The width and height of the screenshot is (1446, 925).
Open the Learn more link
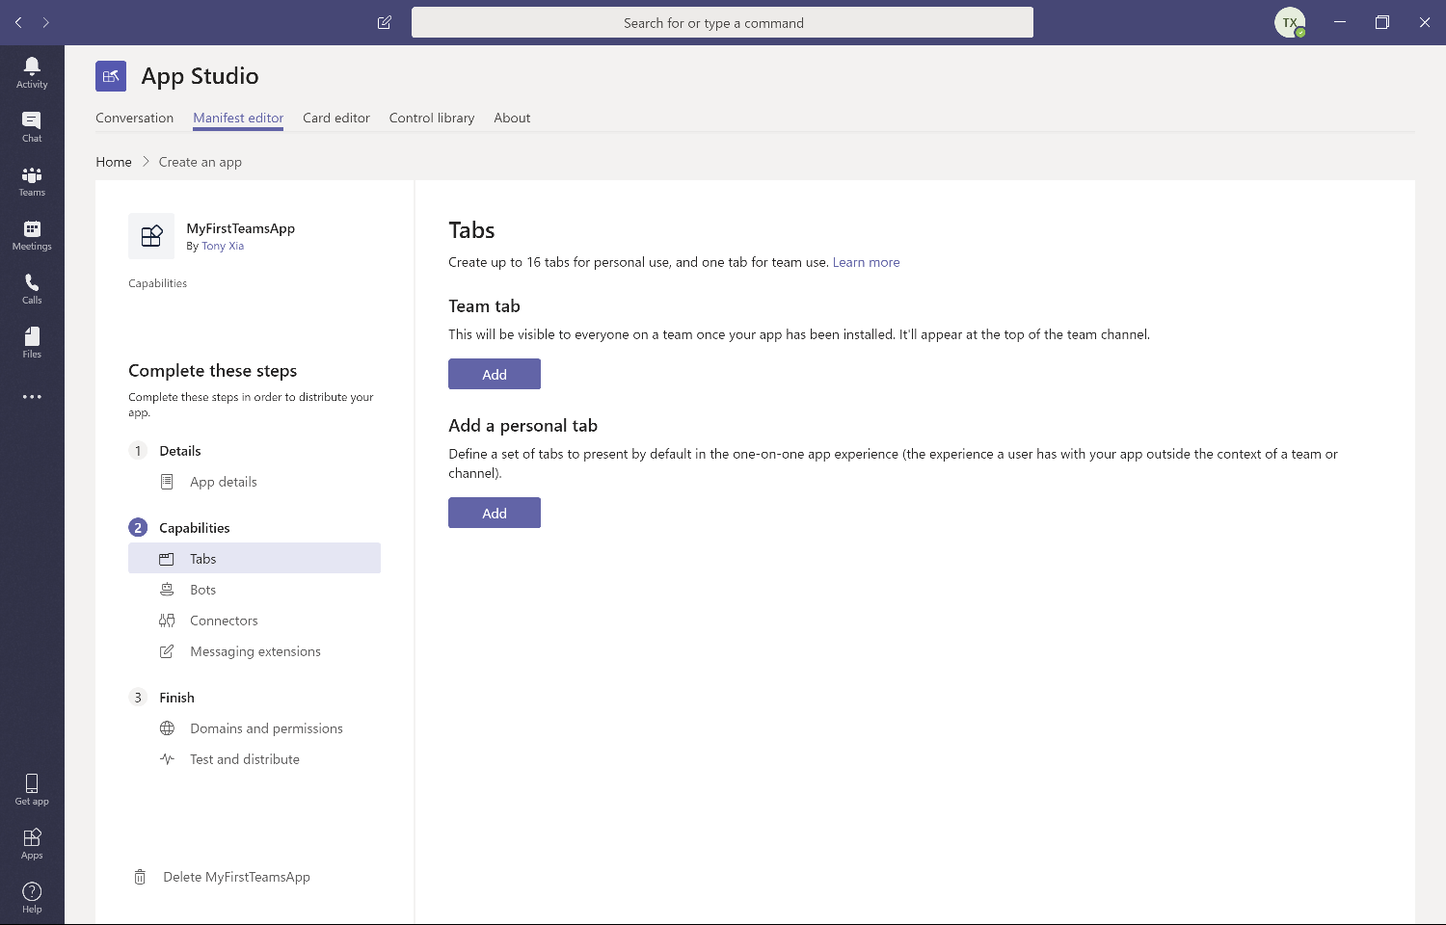pos(866,262)
